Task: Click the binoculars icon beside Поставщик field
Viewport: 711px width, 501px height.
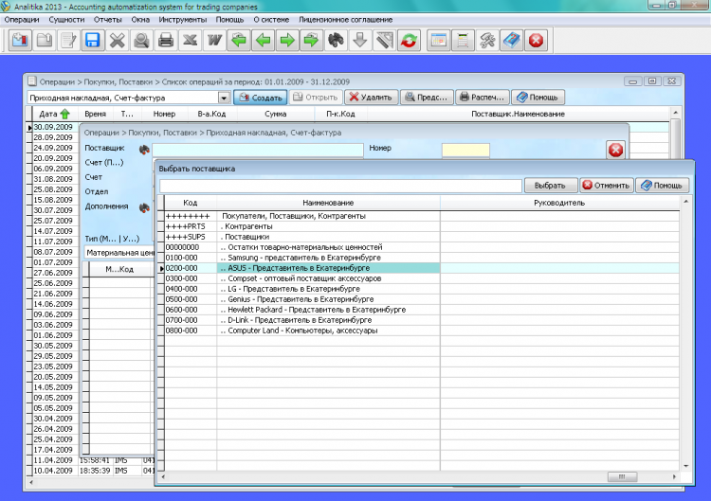Action: pyautogui.click(x=145, y=150)
